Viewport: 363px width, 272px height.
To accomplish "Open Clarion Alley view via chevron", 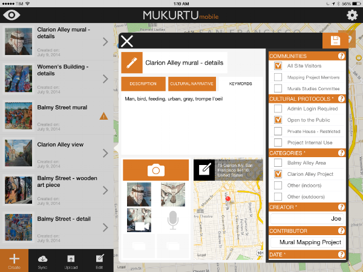I will 105,153.
